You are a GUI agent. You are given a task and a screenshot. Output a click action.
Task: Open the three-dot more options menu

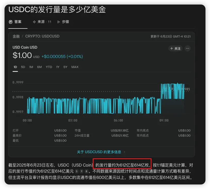tap(188, 48)
